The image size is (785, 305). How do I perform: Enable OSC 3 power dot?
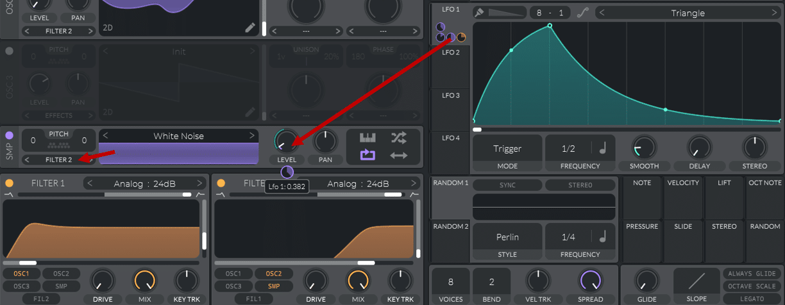(x=9, y=51)
